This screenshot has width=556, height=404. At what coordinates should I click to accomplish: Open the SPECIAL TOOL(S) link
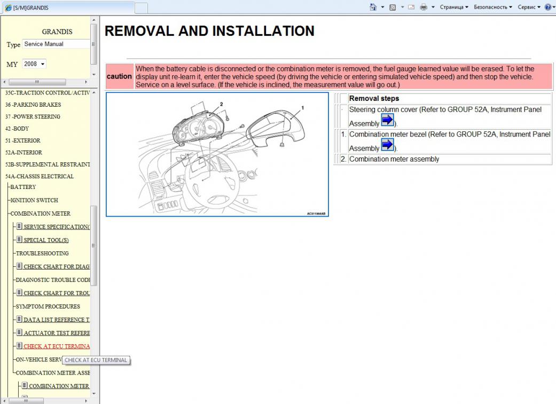click(x=46, y=240)
